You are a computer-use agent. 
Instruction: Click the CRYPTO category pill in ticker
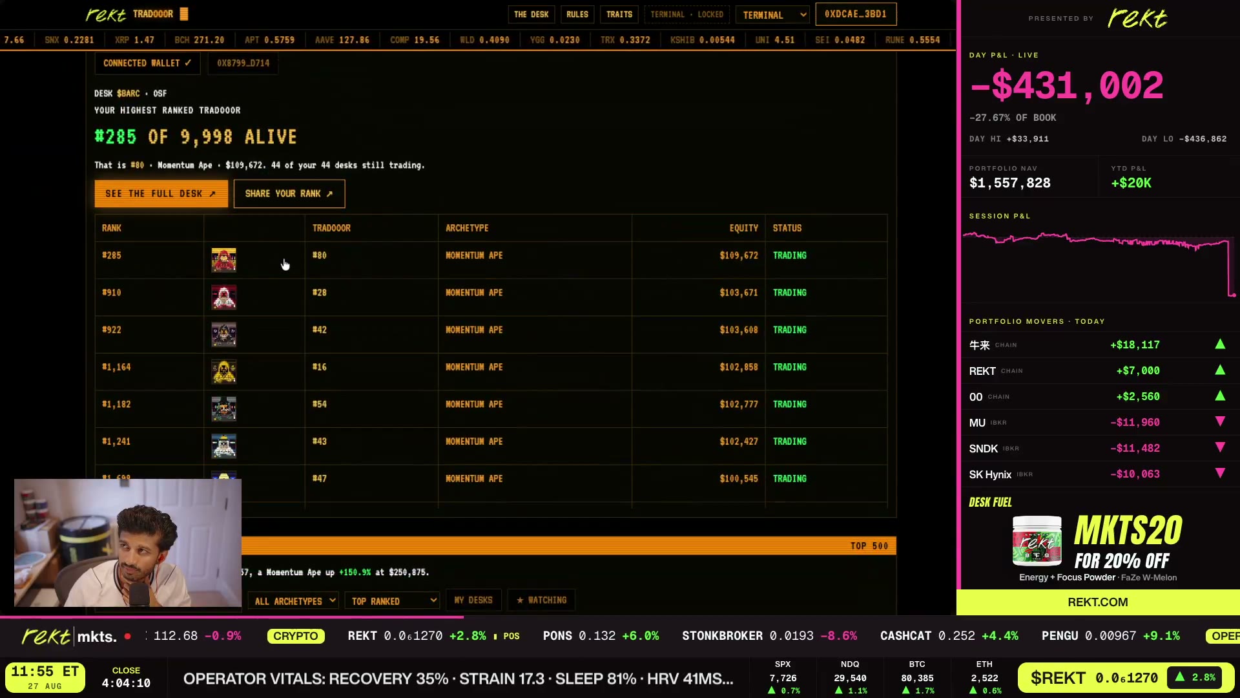click(x=296, y=637)
